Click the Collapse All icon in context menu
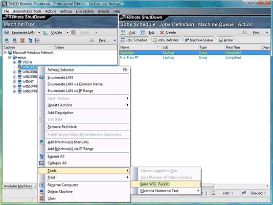The height and width of the screenshot is (205, 273). click(42, 163)
